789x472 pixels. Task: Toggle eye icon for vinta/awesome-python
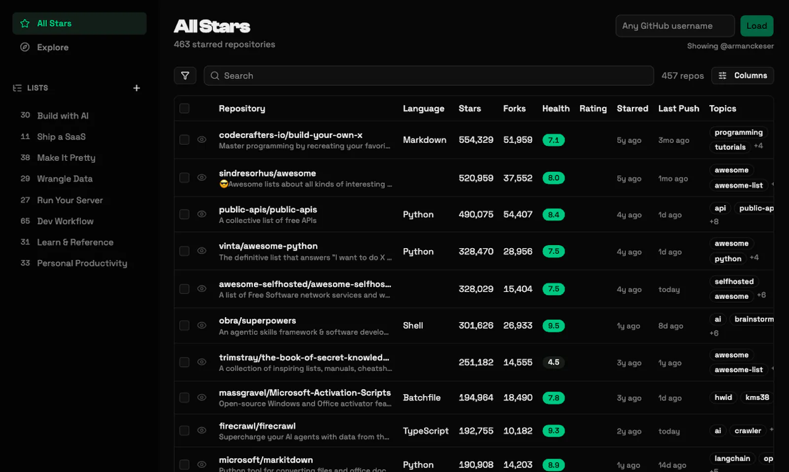pyautogui.click(x=202, y=251)
